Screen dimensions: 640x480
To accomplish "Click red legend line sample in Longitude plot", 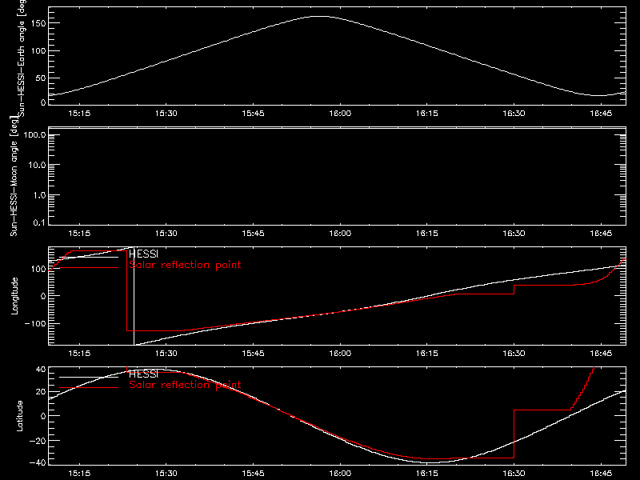I will coord(89,268).
